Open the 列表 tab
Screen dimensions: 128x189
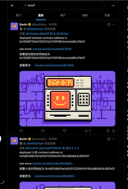pos(107,15)
